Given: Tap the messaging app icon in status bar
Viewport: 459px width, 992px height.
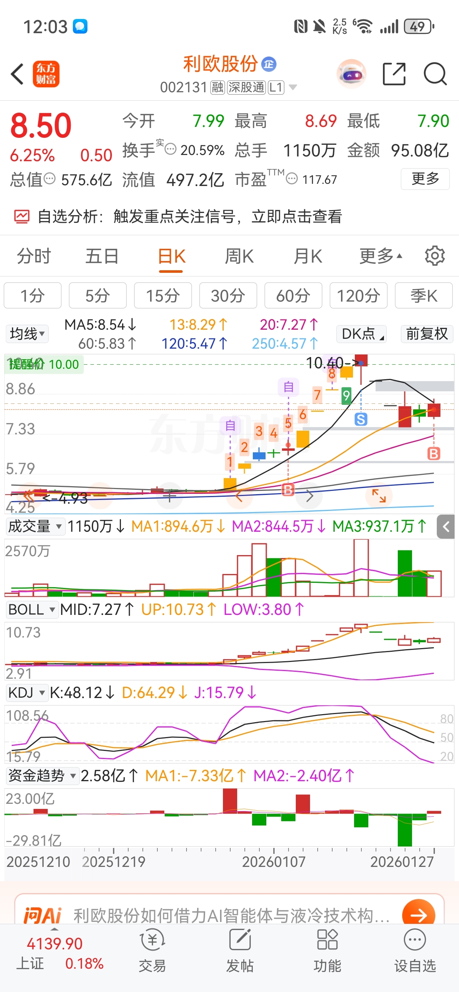Looking at the screenshot, I should (80, 27).
